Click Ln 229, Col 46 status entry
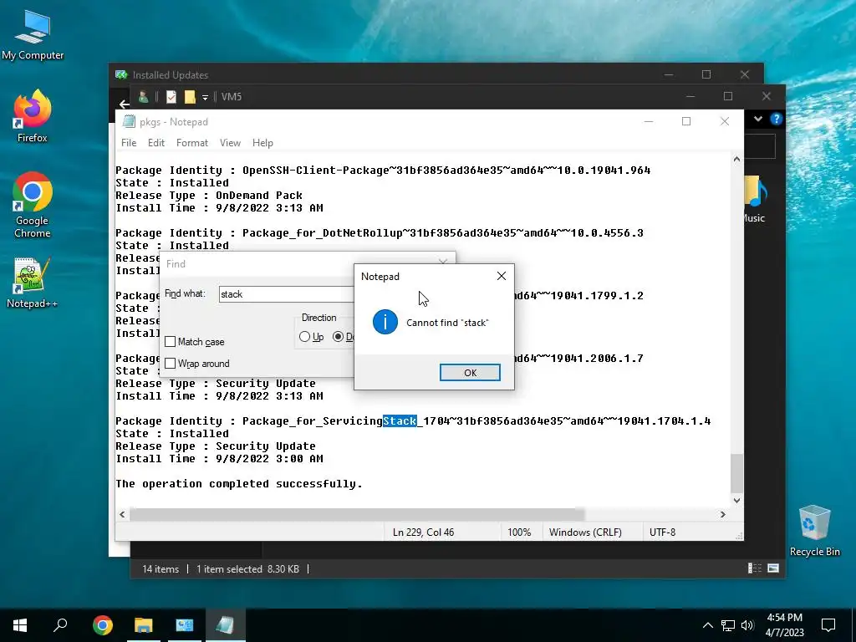 (x=423, y=532)
